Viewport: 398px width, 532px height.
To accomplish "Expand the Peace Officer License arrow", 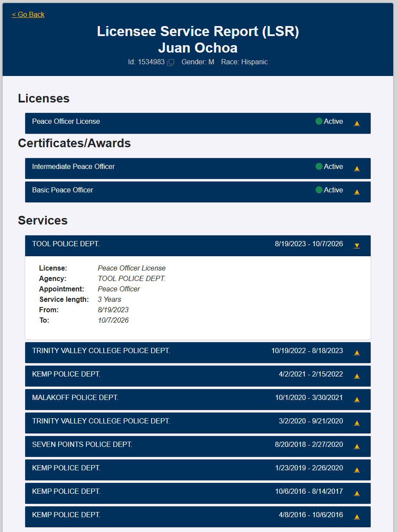I will pos(357,123).
